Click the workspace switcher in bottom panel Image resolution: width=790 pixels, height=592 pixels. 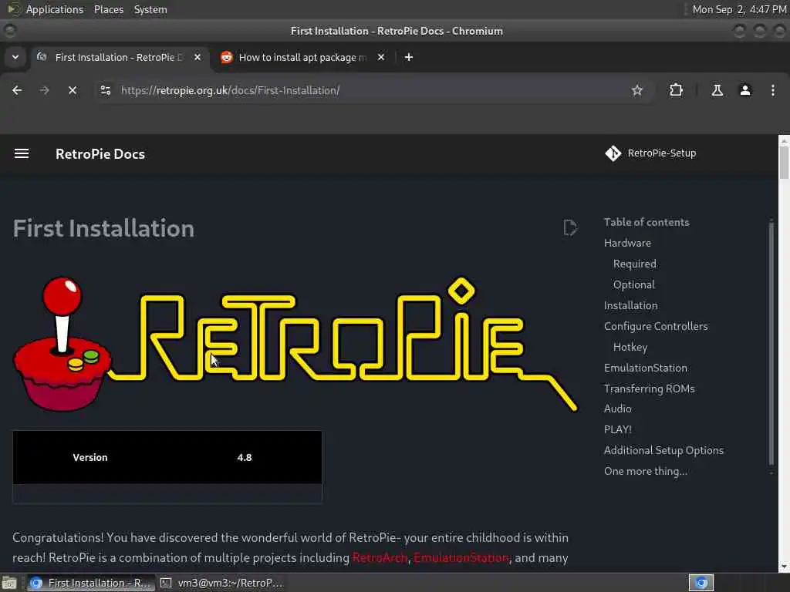point(701,583)
